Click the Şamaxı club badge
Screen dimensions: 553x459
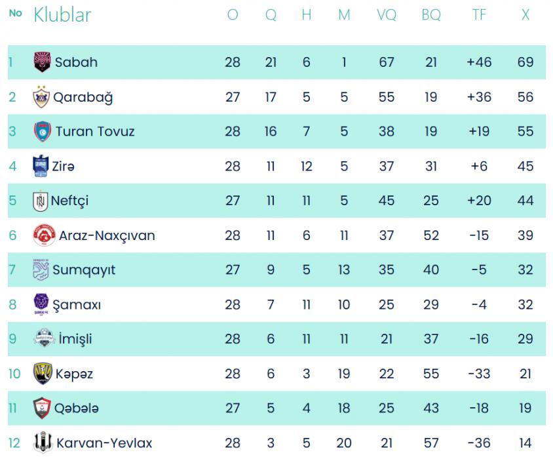tap(41, 305)
